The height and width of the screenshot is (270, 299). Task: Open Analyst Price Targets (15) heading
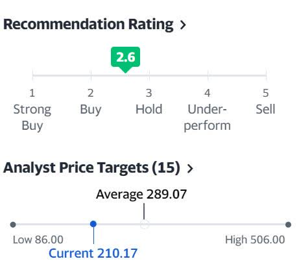(91, 168)
